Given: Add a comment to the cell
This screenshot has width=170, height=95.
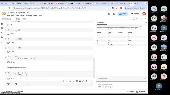Looking at the screenshot, I should 77,81.
